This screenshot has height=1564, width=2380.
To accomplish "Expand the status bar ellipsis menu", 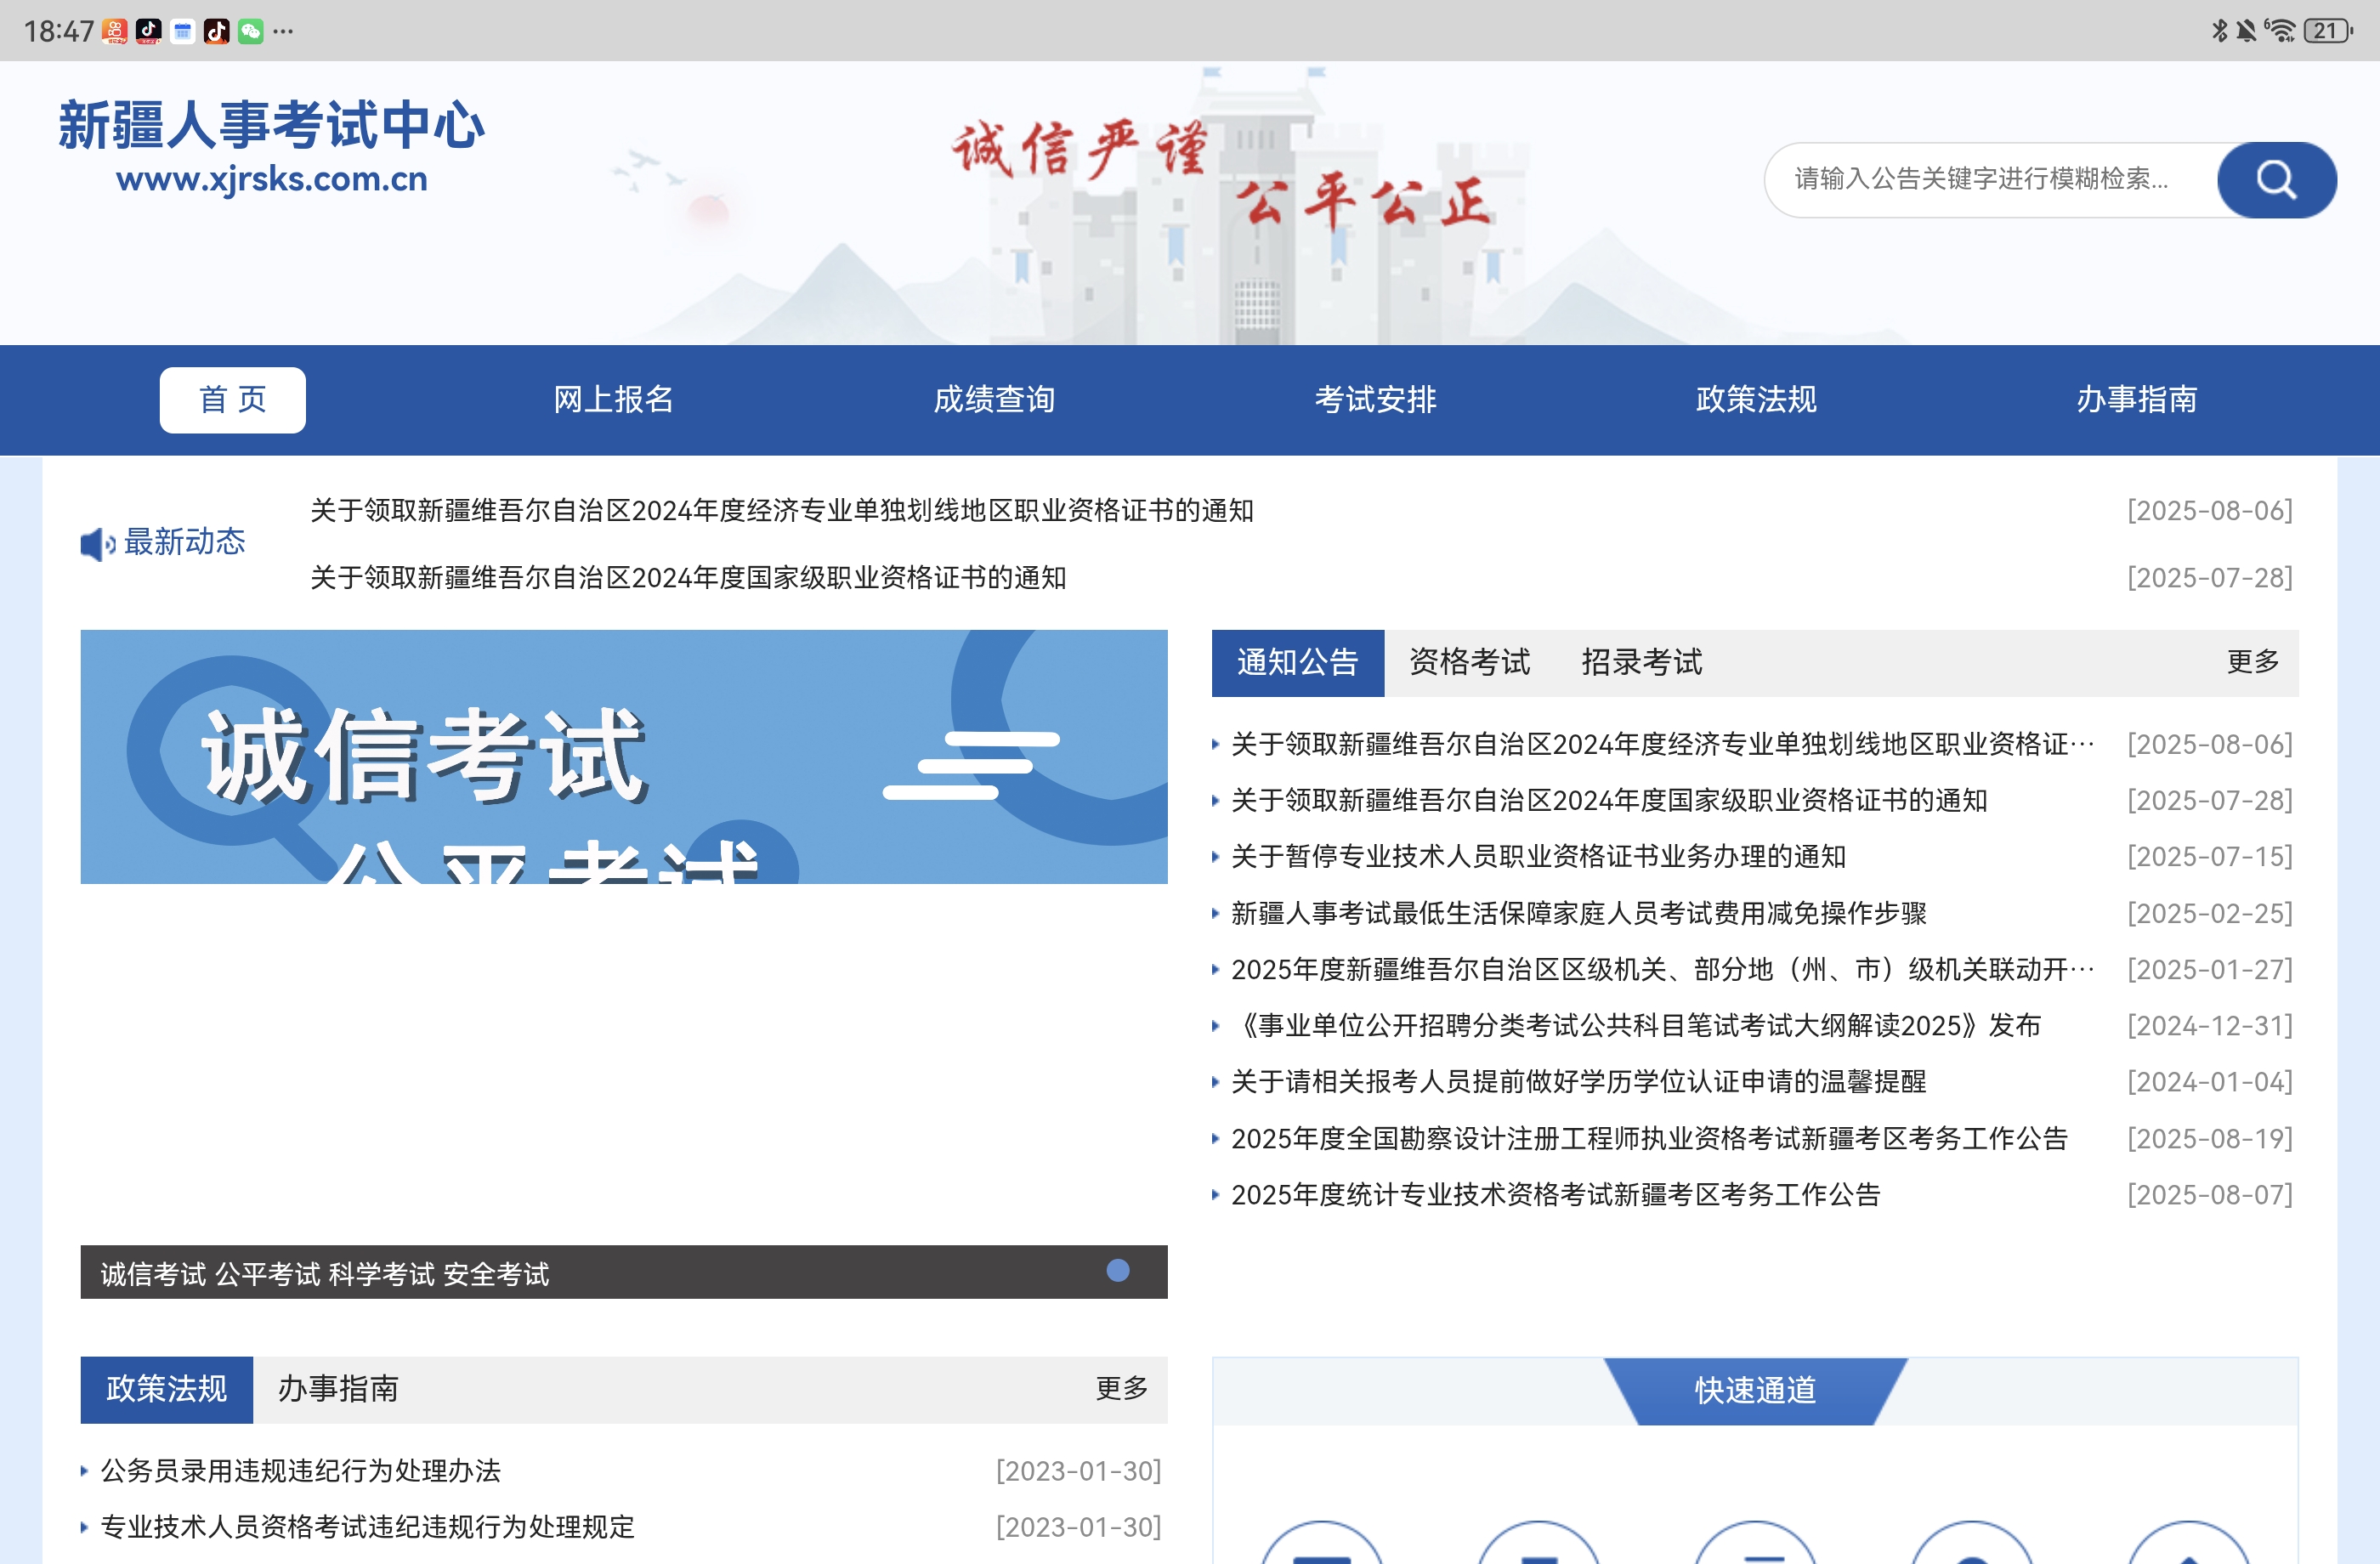I will click(x=285, y=30).
